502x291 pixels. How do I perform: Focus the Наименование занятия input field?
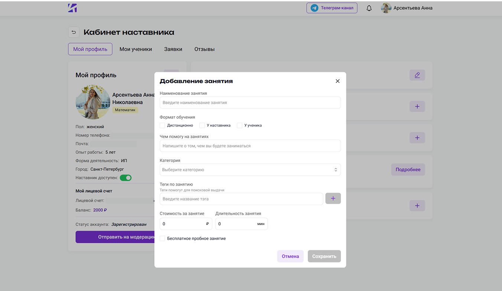pos(250,103)
